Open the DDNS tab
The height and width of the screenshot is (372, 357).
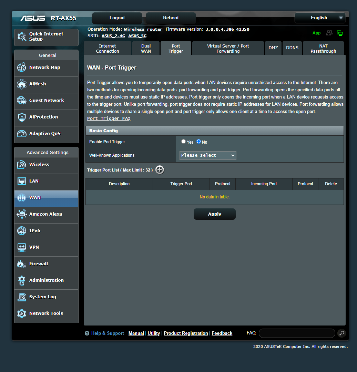click(292, 48)
